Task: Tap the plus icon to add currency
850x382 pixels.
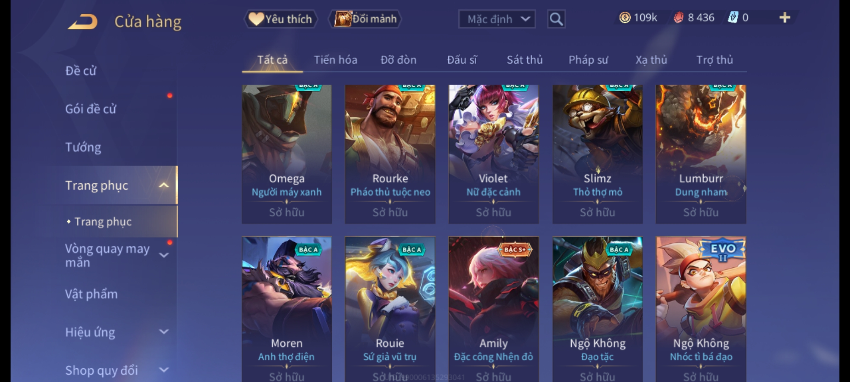Action: click(x=785, y=18)
